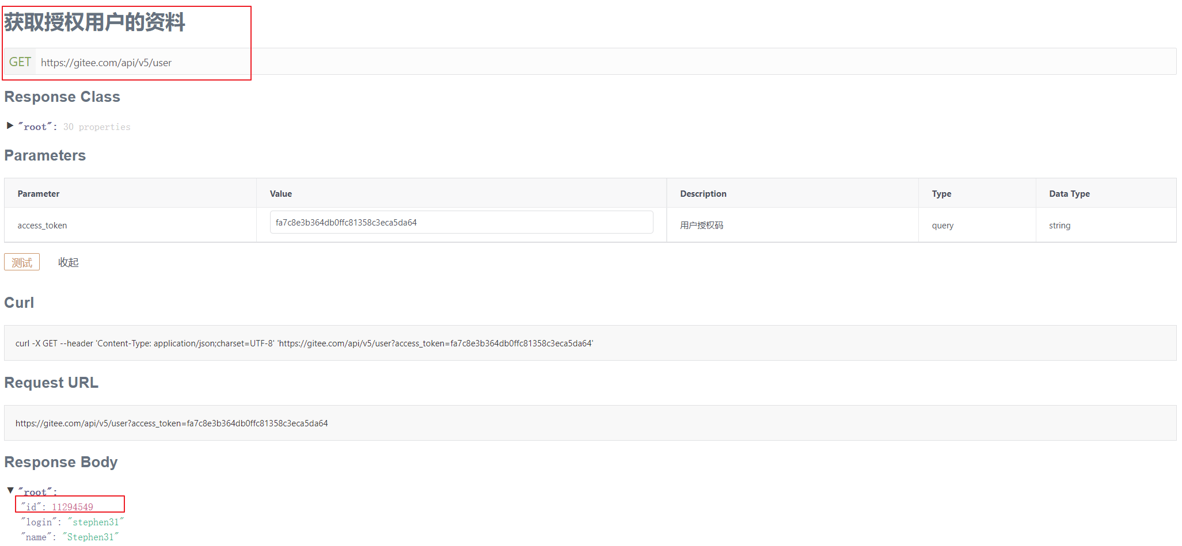
Task: Click the Response Body heading
Action: [x=61, y=462]
